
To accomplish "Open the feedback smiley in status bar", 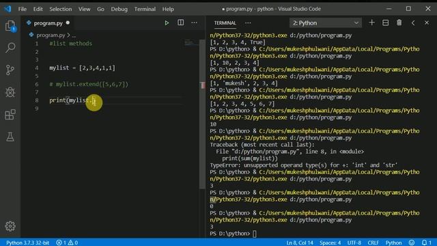I will click(x=412, y=243).
